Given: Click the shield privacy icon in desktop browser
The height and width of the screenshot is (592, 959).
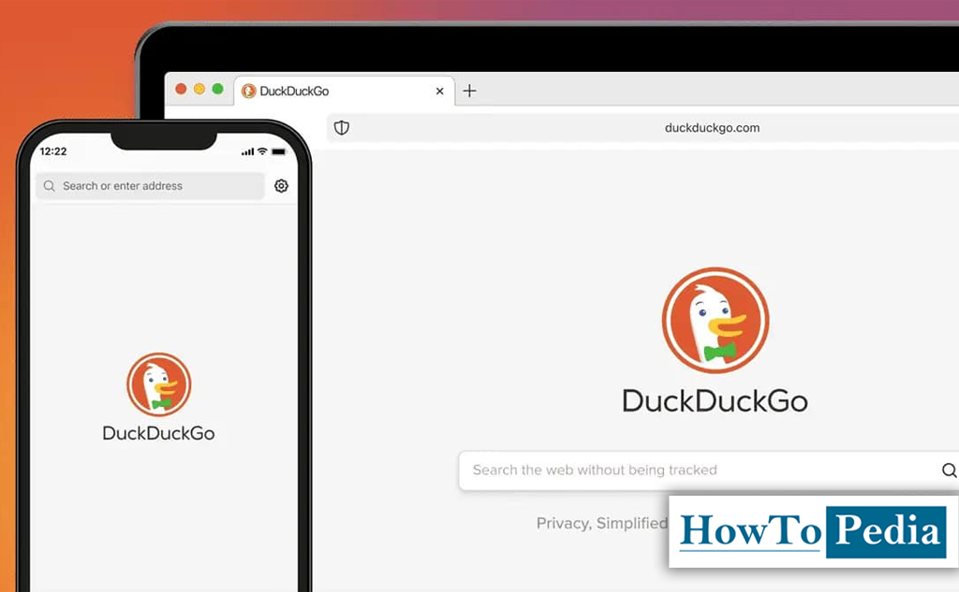Looking at the screenshot, I should tap(341, 128).
